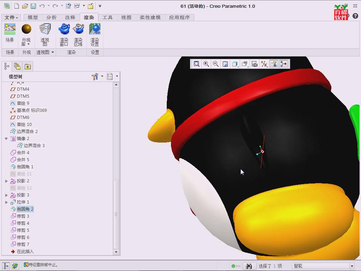Open the windows list dropdown arrow
The width and height of the screenshot is (361, 271).
[x=84, y=6]
